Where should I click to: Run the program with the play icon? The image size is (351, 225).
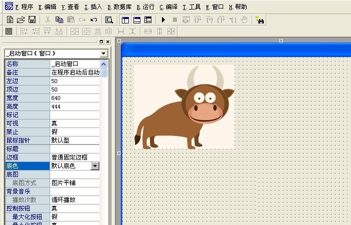click(x=163, y=20)
